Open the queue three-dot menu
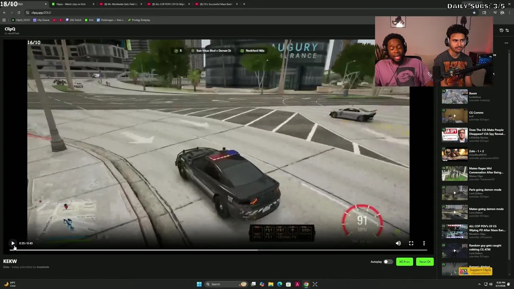The image size is (514, 289). tap(506, 43)
